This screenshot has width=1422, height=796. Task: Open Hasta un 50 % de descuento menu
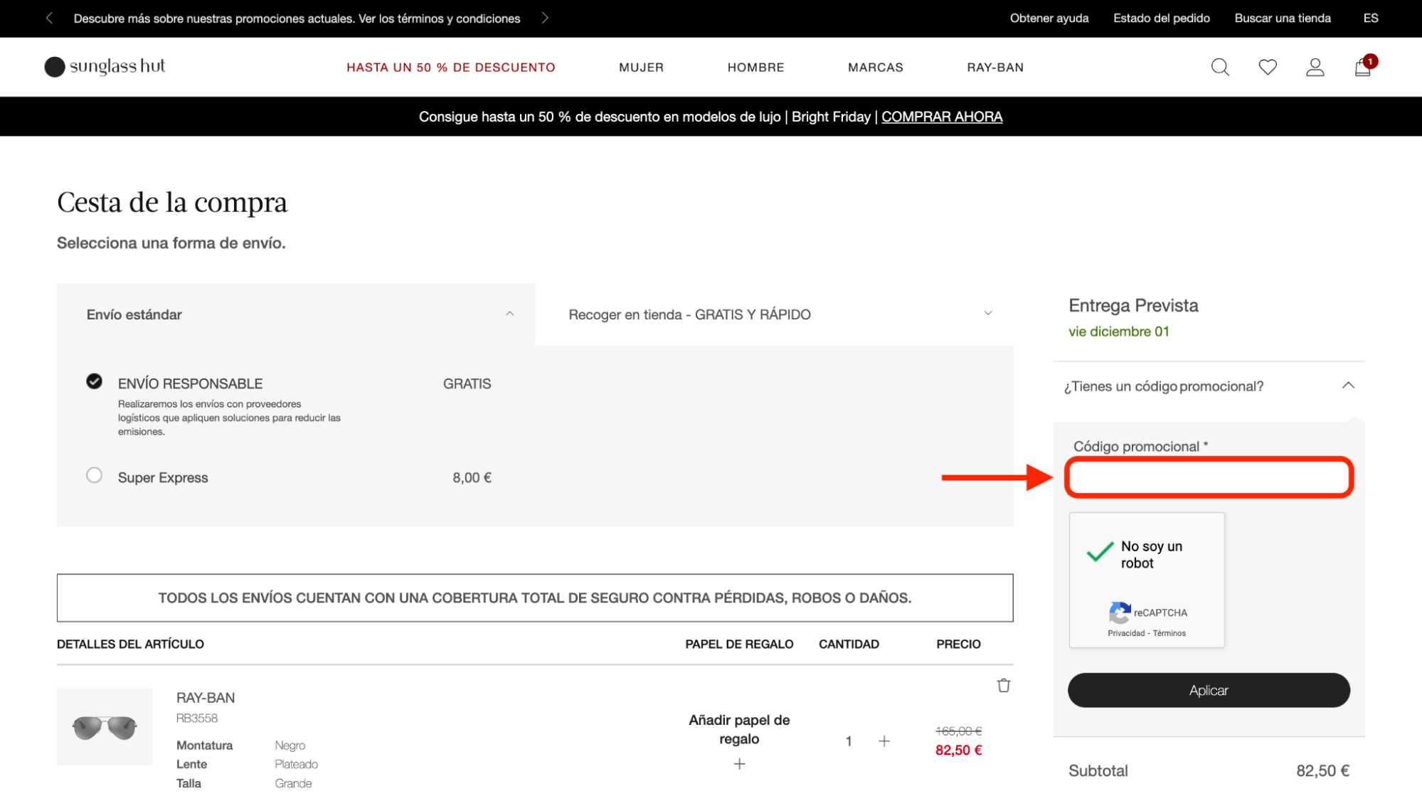(x=451, y=68)
